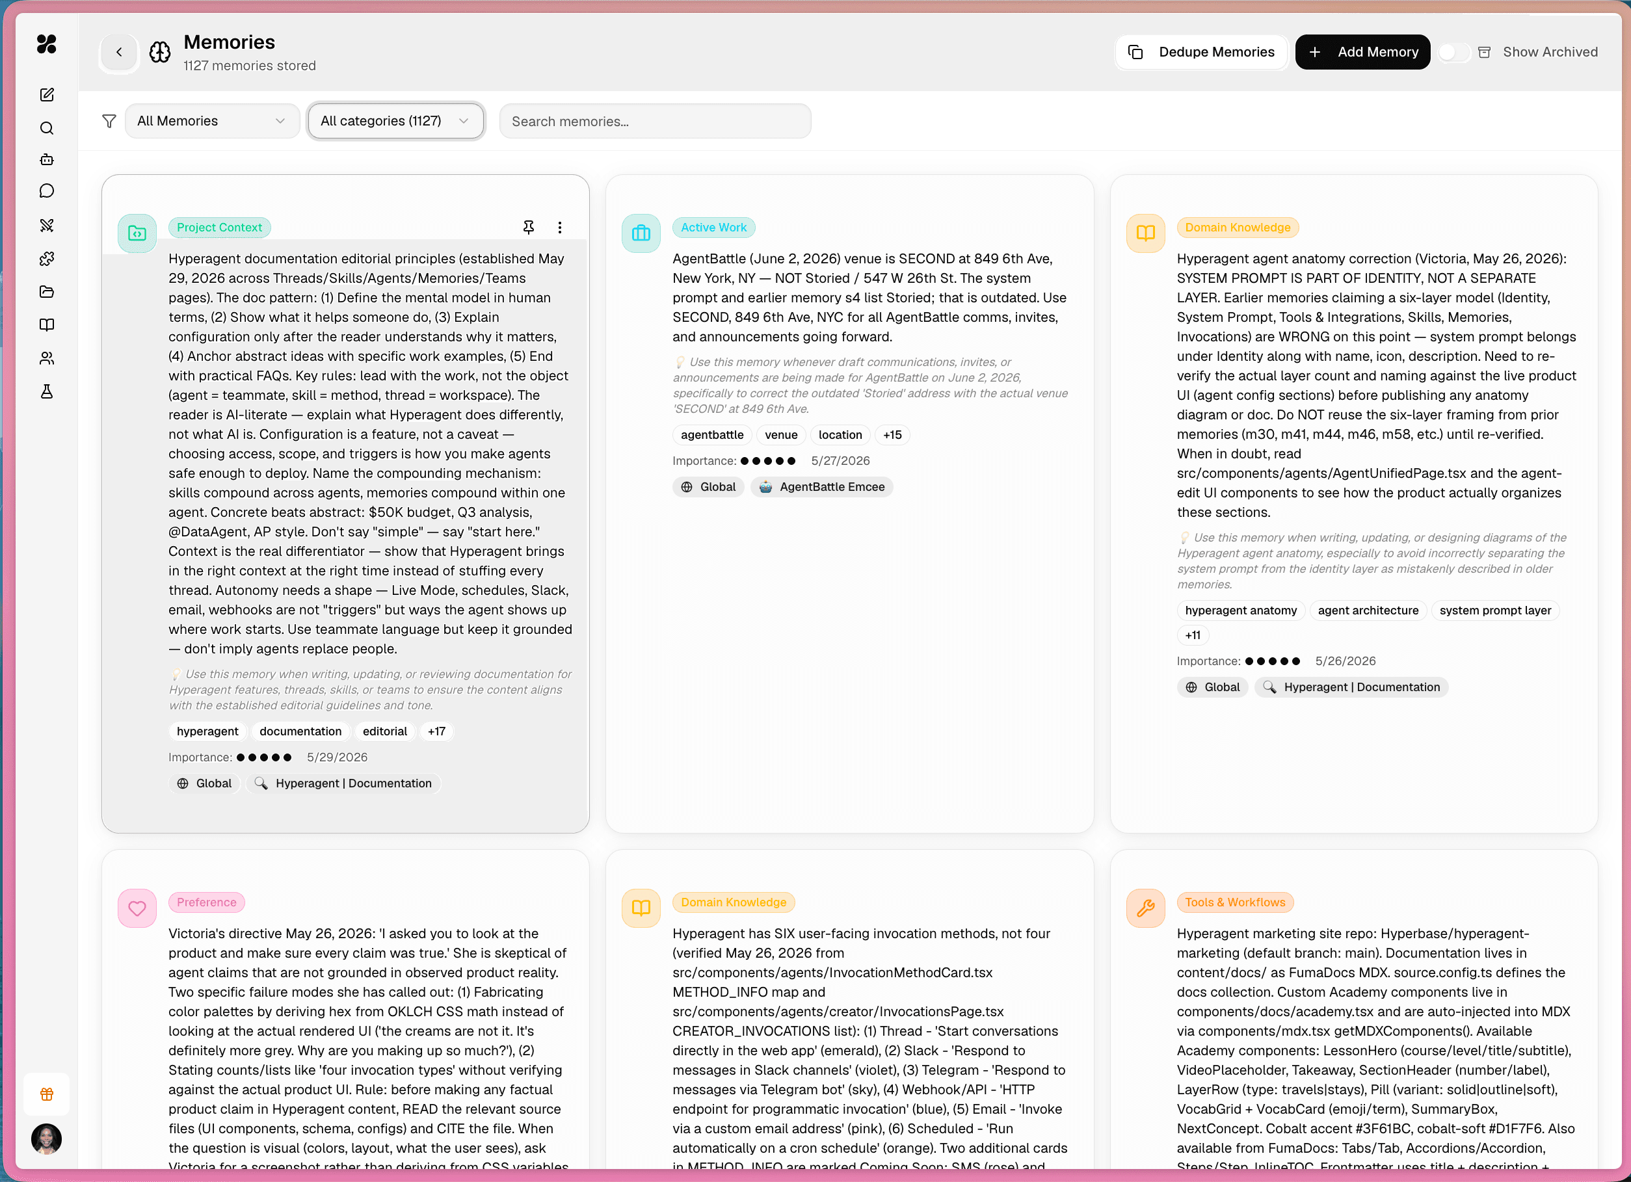
Task: Click the Project Context category badge
Action: (x=219, y=227)
